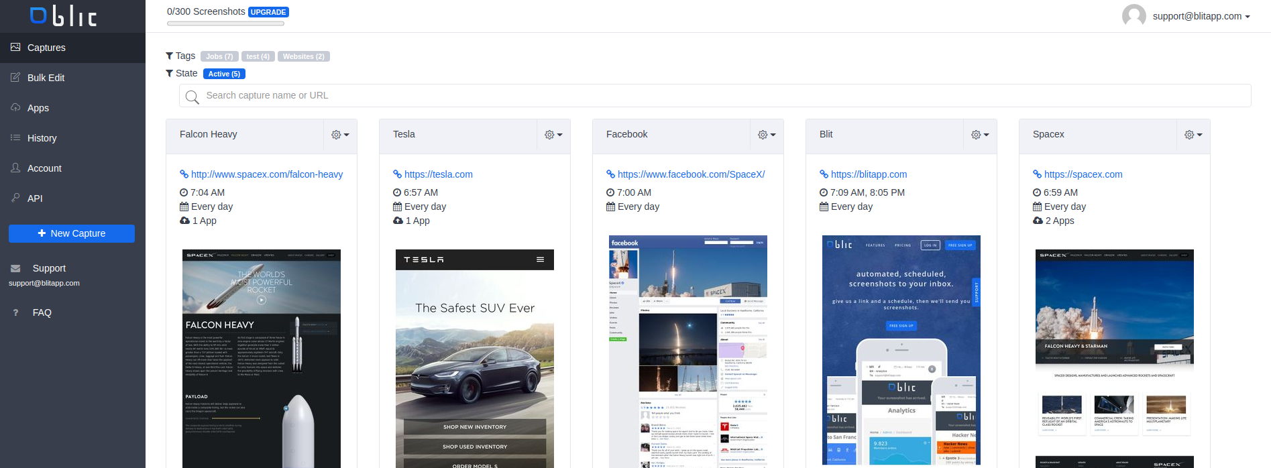The image size is (1271, 468).
Task: Click the New Capture button
Action: tap(72, 233)
